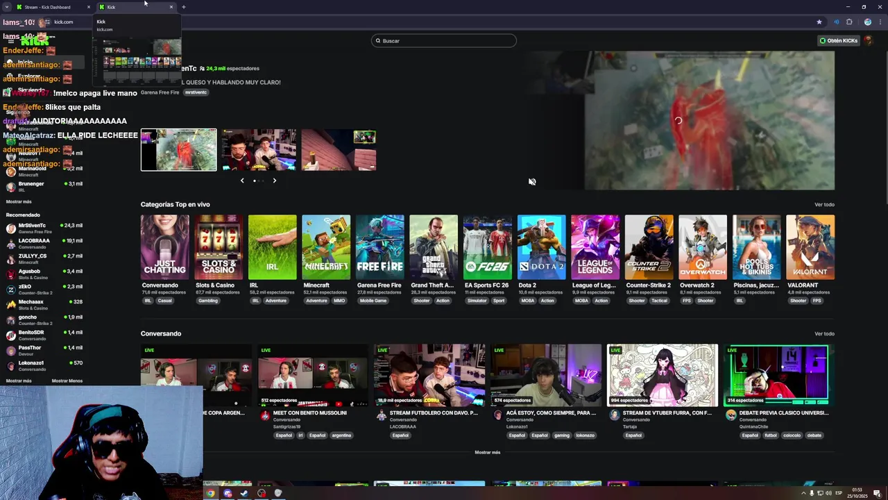The width and height of the screenshot is (888, 500).
Task: Open QuintanaChile avatar under Debate Previa card
Action: click(x=731, y=415)
